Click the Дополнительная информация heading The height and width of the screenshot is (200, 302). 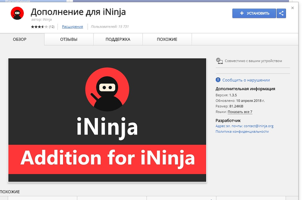pos(245,89)
